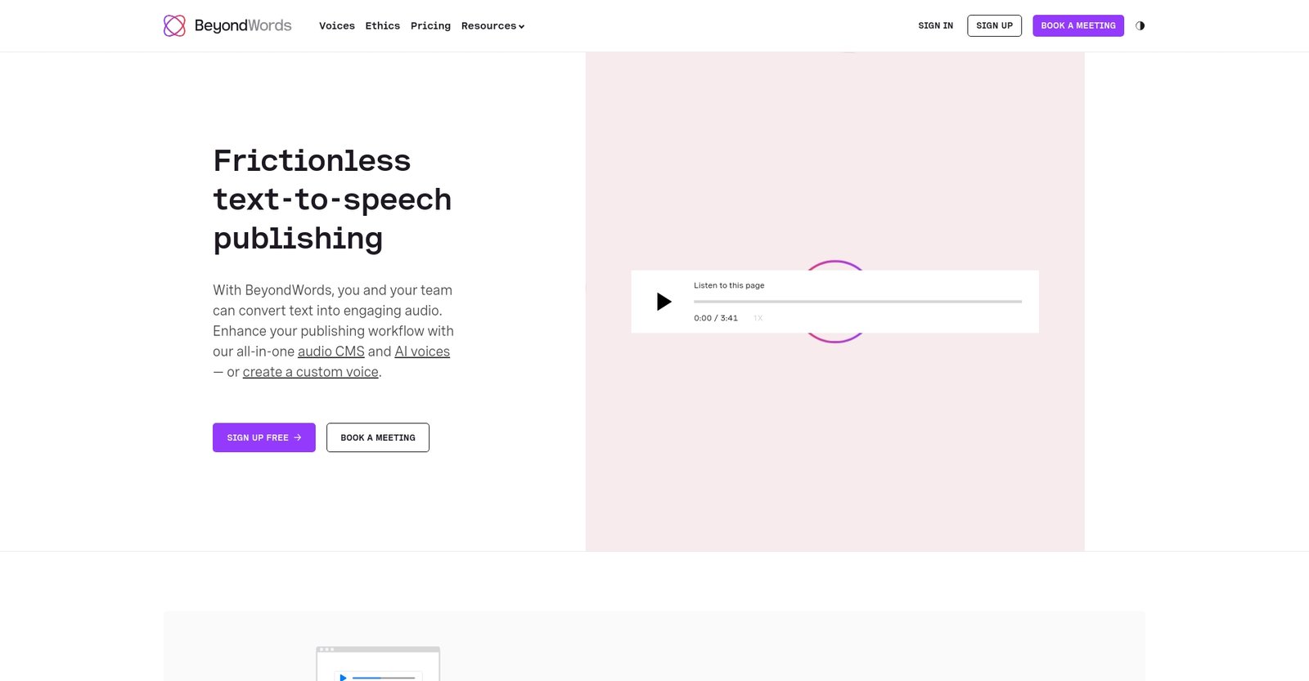This screenshot has width=1309, height=681.
Task: Click the create a custom voice link
Action: [x=310, y=372]
